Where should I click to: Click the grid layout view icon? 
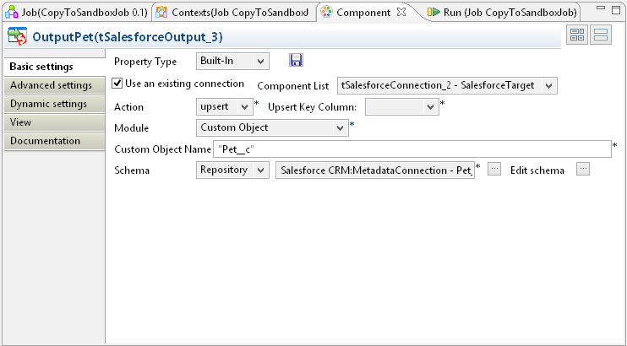tap(578, 35)
